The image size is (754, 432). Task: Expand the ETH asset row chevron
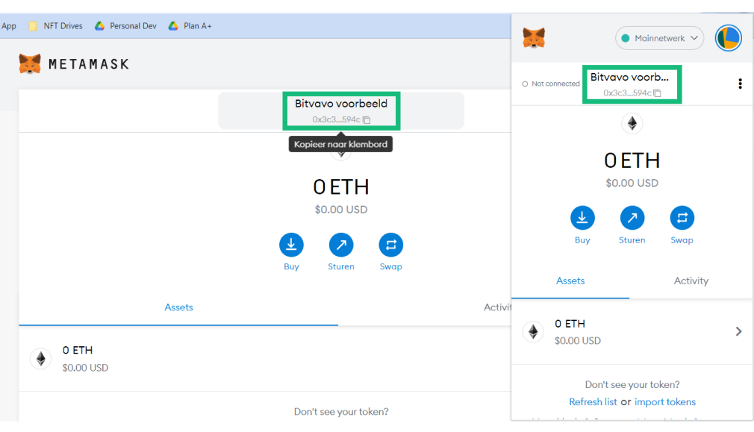point(738,331)
